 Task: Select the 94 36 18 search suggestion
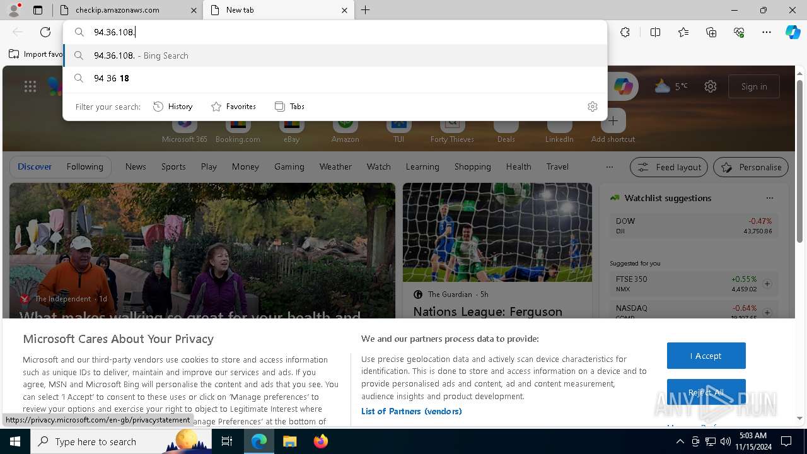[x=335, y=78]
